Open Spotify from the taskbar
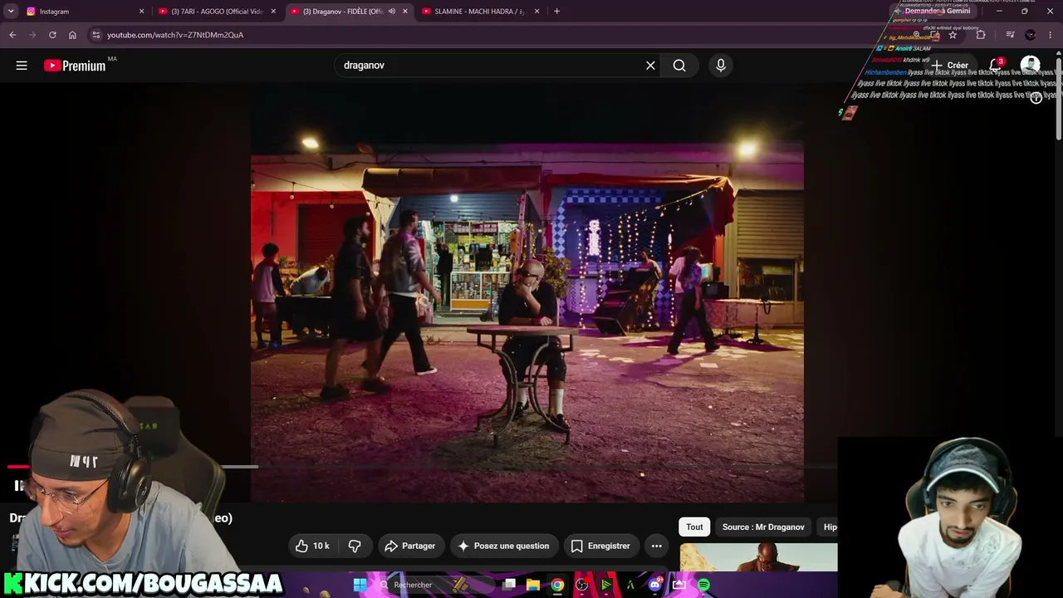 pyautogui.click(x=703, y=585)
